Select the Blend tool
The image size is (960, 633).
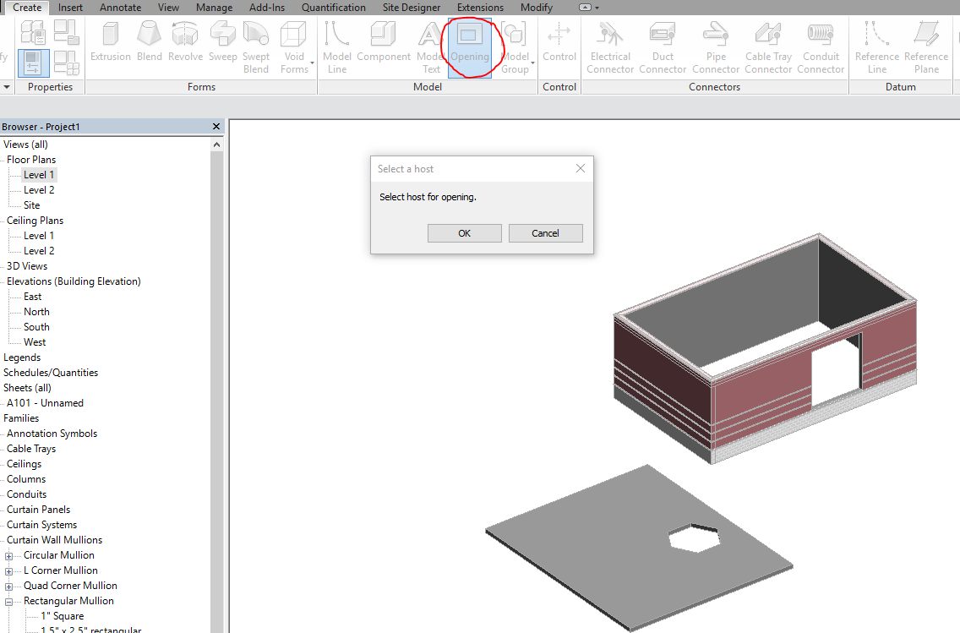click(x=149, y=42)
